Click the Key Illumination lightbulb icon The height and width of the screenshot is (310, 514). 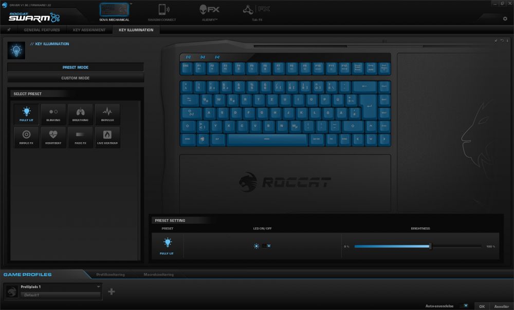pos(16,50)
